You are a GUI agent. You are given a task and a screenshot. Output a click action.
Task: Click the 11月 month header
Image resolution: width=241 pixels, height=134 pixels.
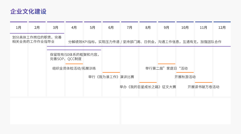click(x=203, y=28)
